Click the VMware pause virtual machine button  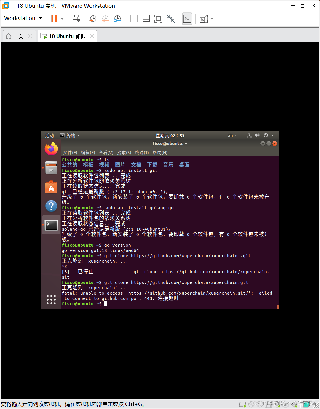pyautogui.click(x=54, y=19)
